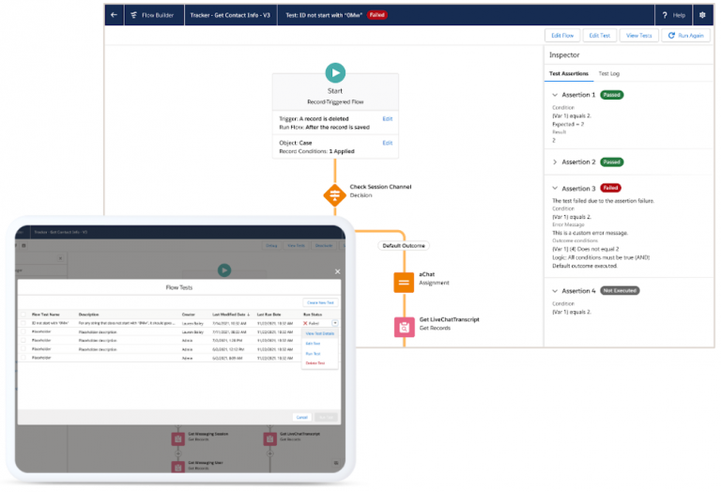
Task: Tick the select-all checkbox in Flow Tests header
Action: tap(23, 314)
